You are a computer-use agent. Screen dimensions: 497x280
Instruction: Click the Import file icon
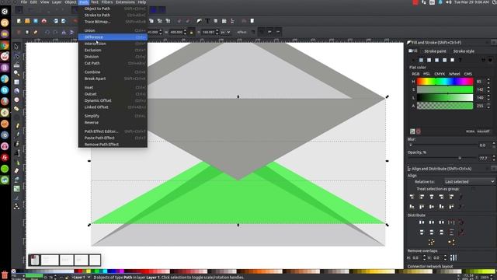(x=56, y=21)
